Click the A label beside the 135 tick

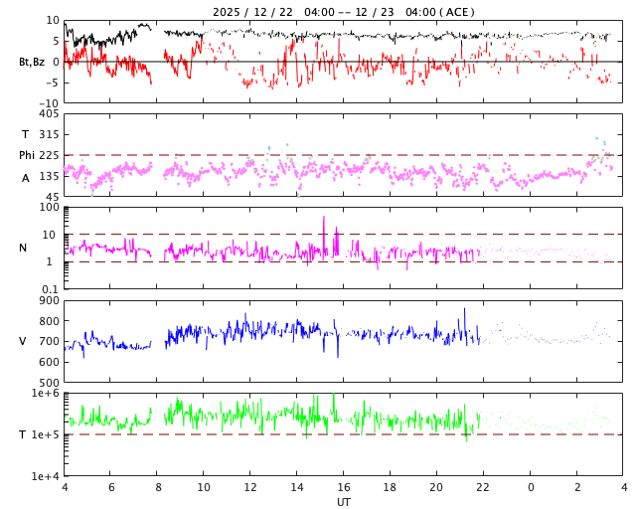click(26, 178)
